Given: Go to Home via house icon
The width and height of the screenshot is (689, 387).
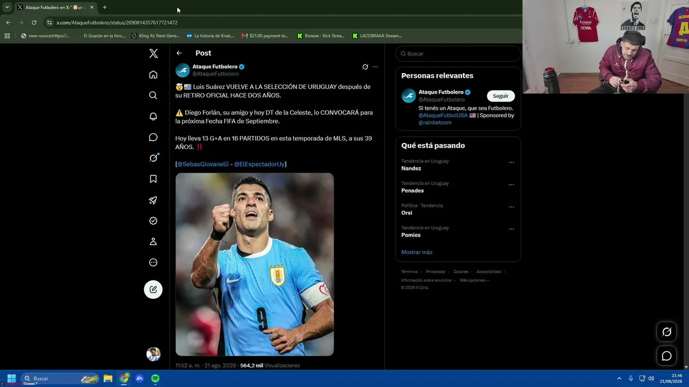Looking at the screenshot, I should tap(153, 75).
